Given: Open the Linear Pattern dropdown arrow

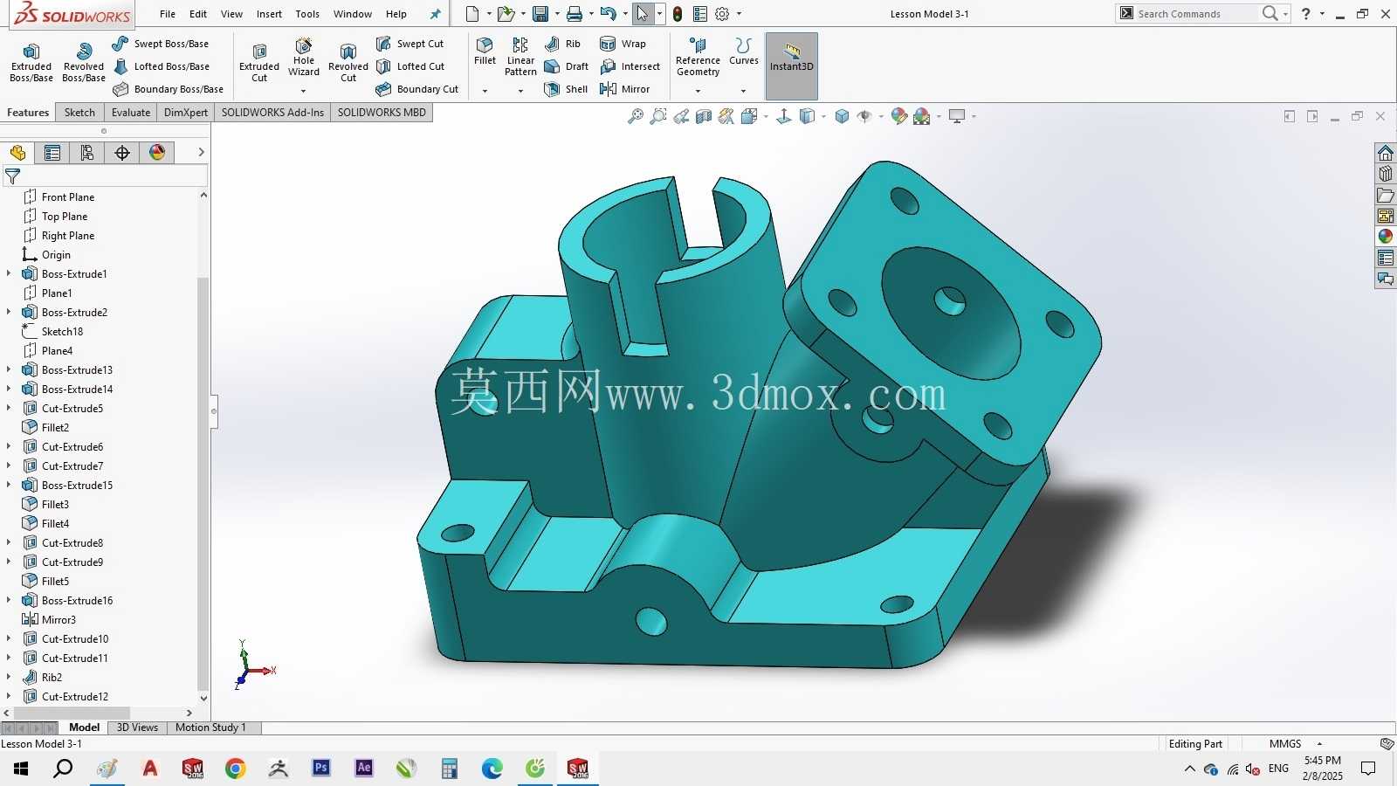Looking at the screenshot, I should [x=520, y=91].
